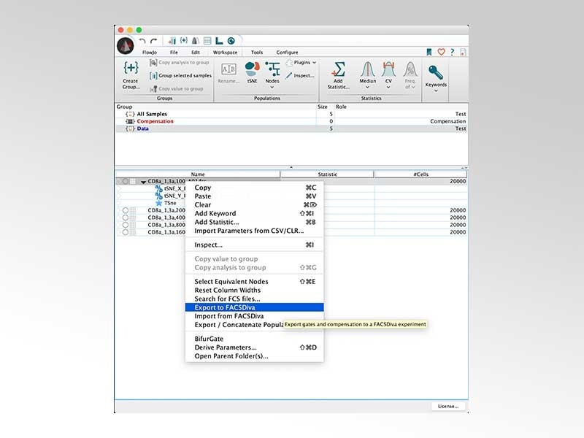Click the bookmark icon in the menu bar
Viewport: 584px width, 438px height.
pyautogui.click(x=429, y=52)
